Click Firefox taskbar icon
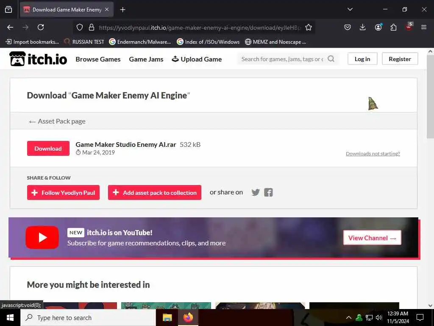The height and width of the screenshot is (326, 434). 188,318
